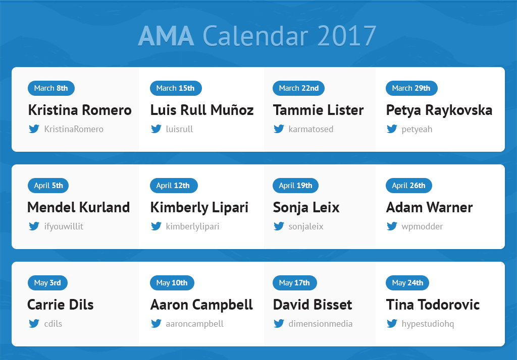Image resolution: width=517 pixels, height=360 pixels.
Task: Click the May 24th date badge
Action: coord(407,283)
